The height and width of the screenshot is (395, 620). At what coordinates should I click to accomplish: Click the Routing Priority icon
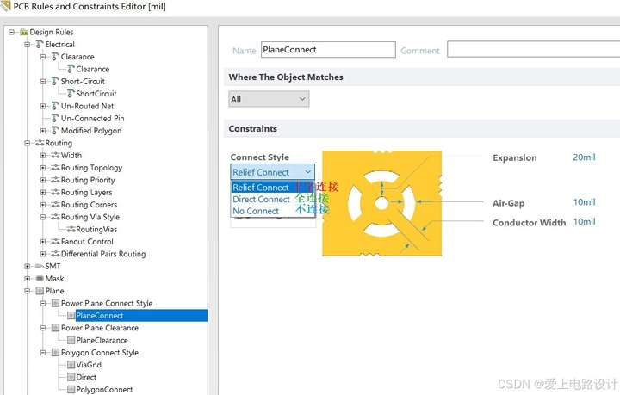click(x=55, y=180)
